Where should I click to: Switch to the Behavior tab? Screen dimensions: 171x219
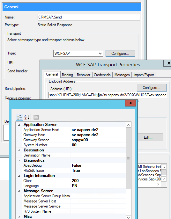[84, 75]
